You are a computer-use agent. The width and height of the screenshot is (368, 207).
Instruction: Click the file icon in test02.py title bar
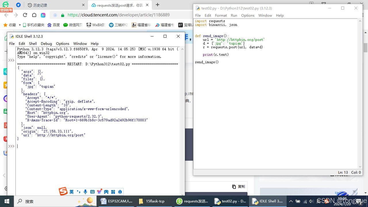point(198,8)
